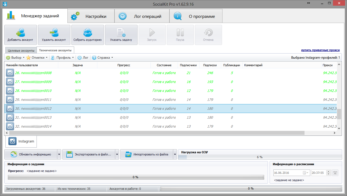
Task: Select the account row ending in 0011
Action: 171,100
